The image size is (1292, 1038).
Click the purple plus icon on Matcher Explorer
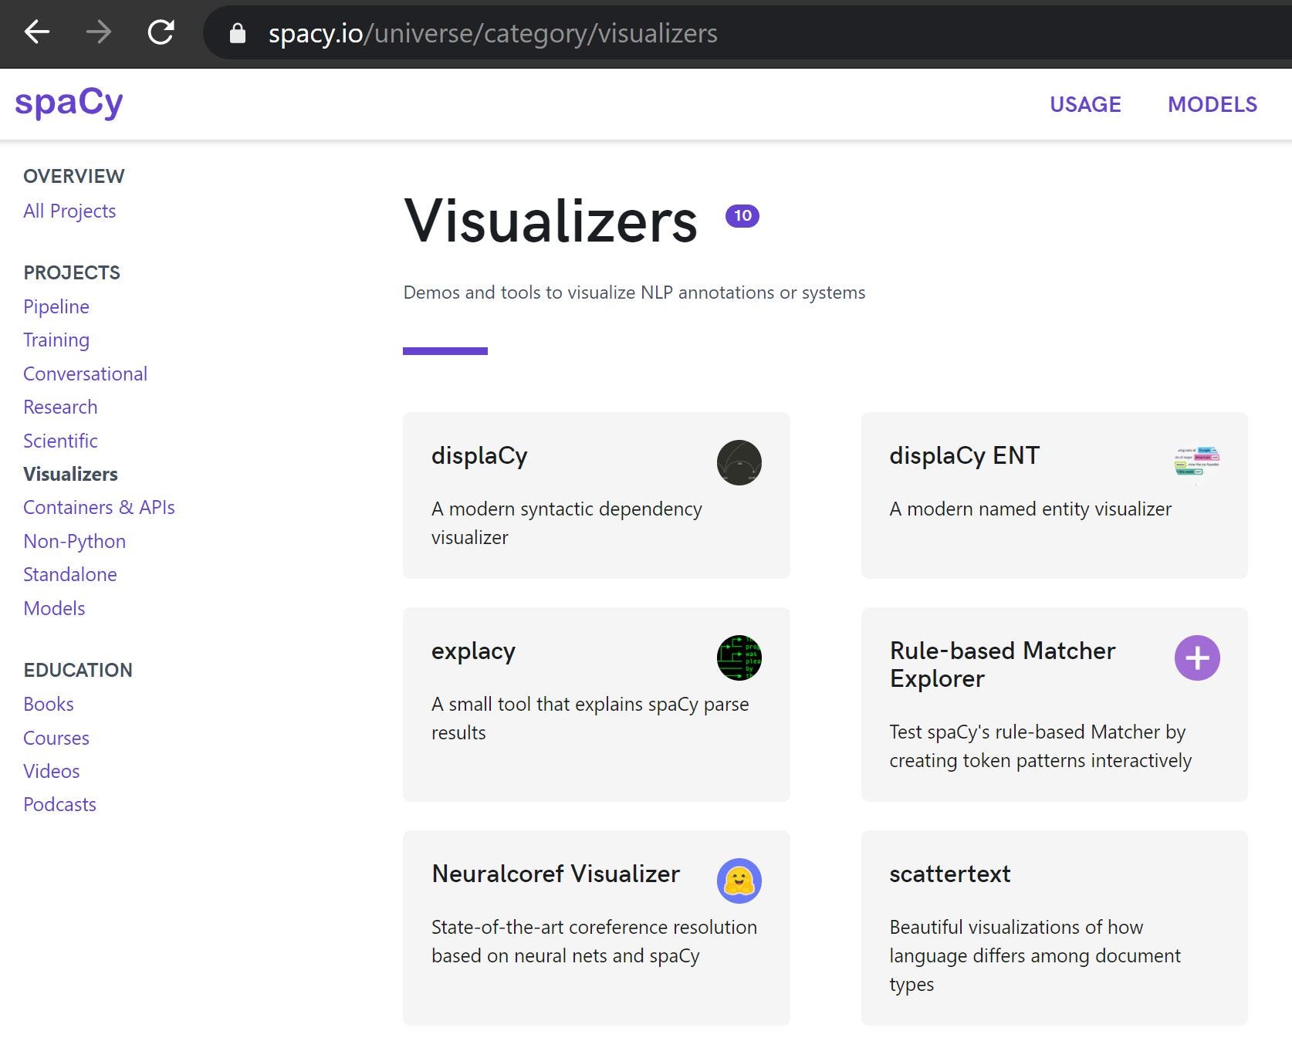pyautogui.click(x=1196, y=658)
